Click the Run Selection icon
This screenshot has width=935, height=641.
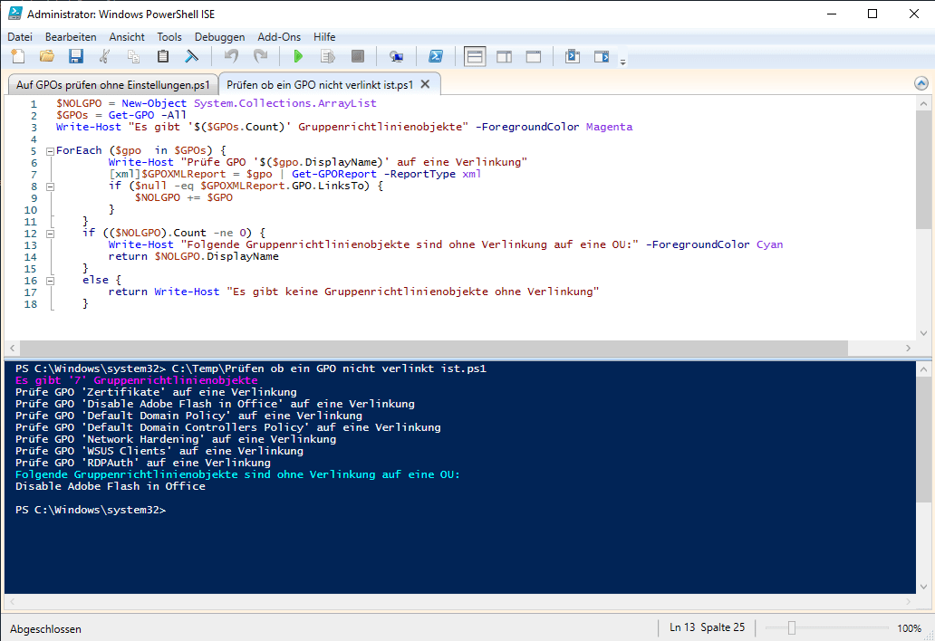click(x=328, y=56)
